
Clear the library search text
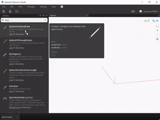coord(45,20)
